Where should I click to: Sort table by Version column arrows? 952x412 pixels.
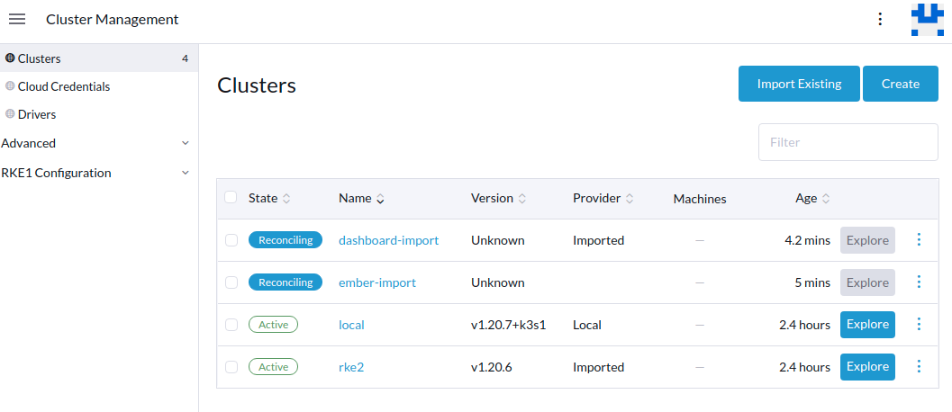pyautogui.click(x=522, y=199)
